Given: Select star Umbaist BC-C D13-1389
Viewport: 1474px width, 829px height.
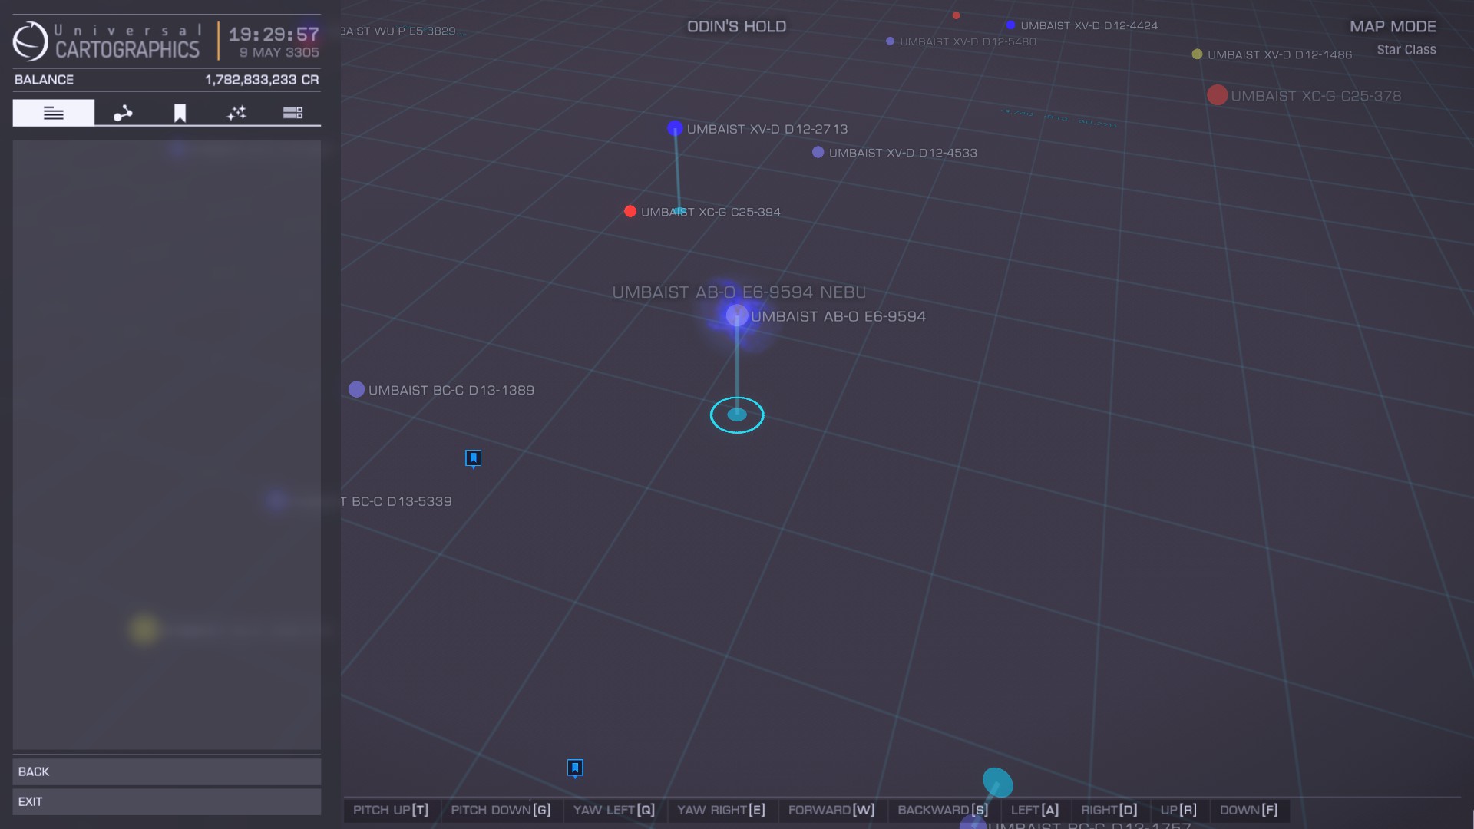Looking at the screenshot, I should click(356, 389).
